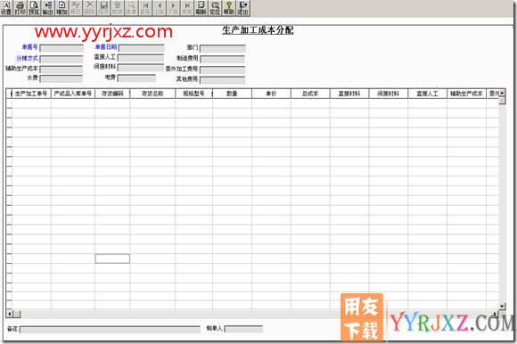Select the 生产加工单号 column header
Screen dimensions: 517x344
click(31, 94)
